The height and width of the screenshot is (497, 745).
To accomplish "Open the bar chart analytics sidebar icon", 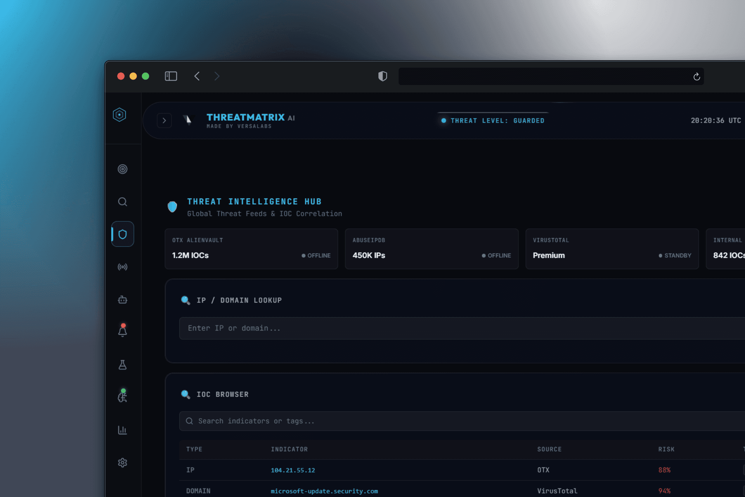I will click(123, 430).
